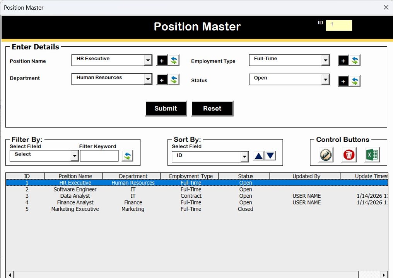This screenshot has width=393, height=278.
Task: Click the plus icon beside Position Name
Action: [x=162, y=60]
